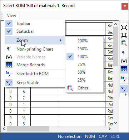Screen dimensions: 129x140
Task: Click Save link to BOM lock icon in right toolbar
Action: pos(124,79)
